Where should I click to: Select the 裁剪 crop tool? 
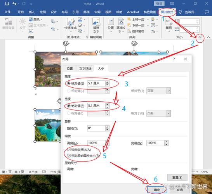point(169,25)
